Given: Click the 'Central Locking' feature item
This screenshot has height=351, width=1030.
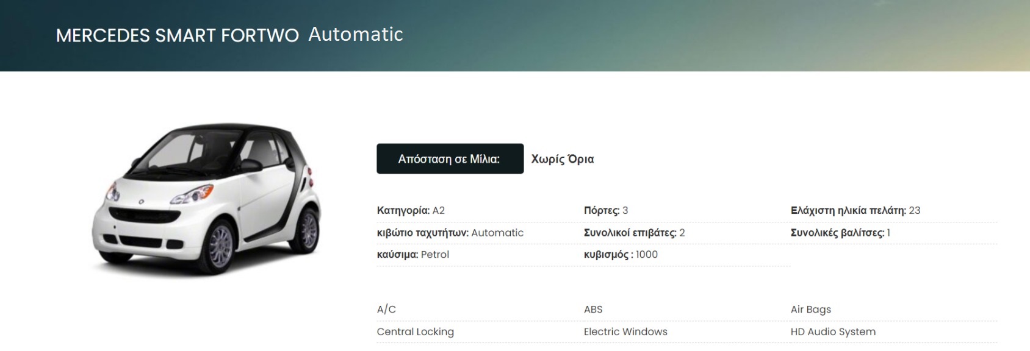Looking at the screenshot, I should click(x=416, y=331).
